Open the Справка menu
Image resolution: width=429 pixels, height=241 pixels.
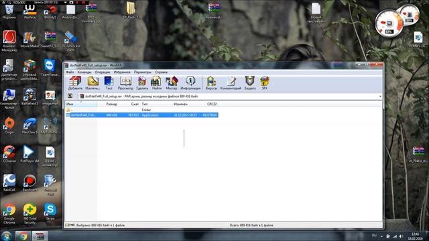(x=161, y=72)
